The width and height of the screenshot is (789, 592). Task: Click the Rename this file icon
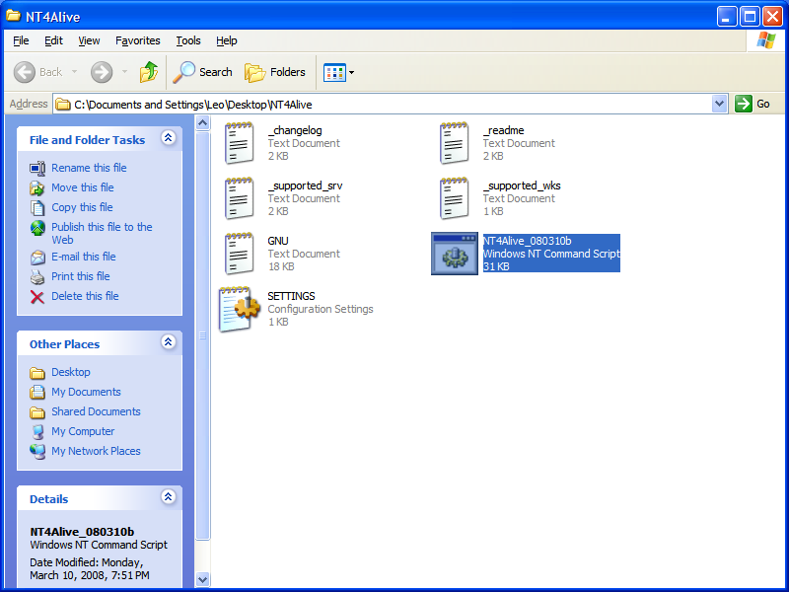point(37,168)
